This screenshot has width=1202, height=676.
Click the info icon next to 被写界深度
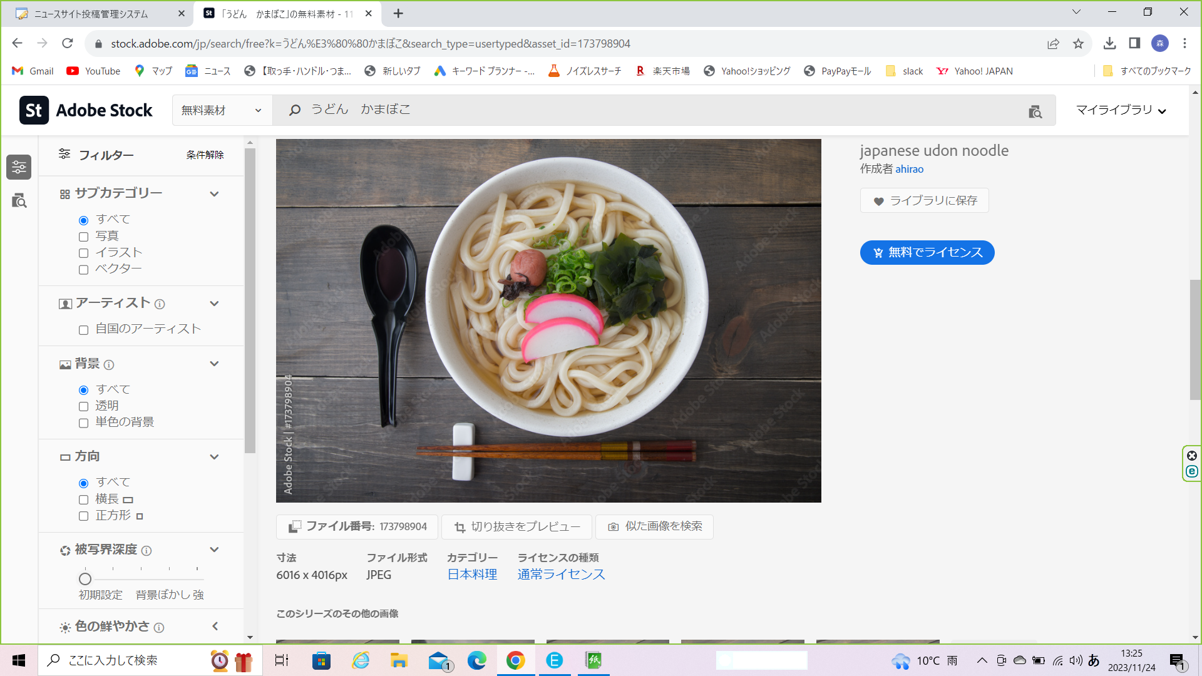146,551
